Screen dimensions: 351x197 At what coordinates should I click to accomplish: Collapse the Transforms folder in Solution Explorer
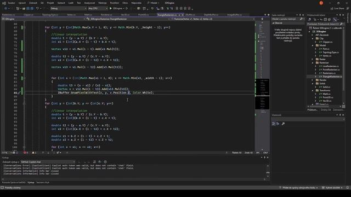coord(313,90)
